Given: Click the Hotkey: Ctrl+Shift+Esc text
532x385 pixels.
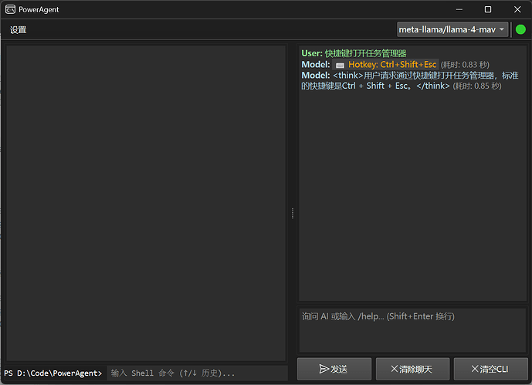Looking at the screenshot, I should 392,64.
